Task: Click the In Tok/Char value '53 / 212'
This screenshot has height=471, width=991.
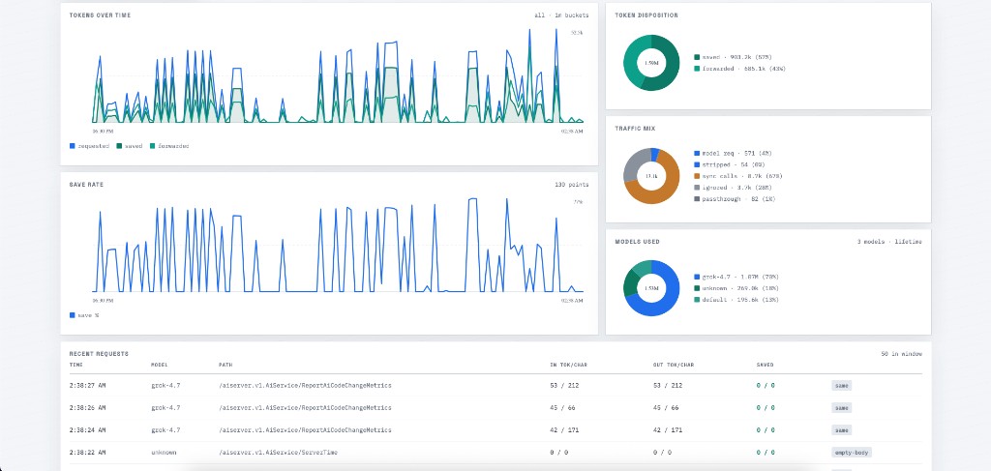Action: point(565,385)
